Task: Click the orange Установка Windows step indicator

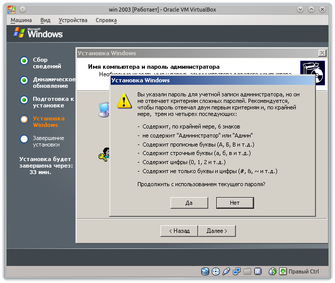Action: tap(24, 119)
